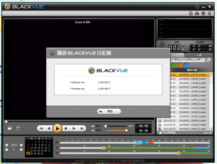Skip to next file button

(82, 128)
